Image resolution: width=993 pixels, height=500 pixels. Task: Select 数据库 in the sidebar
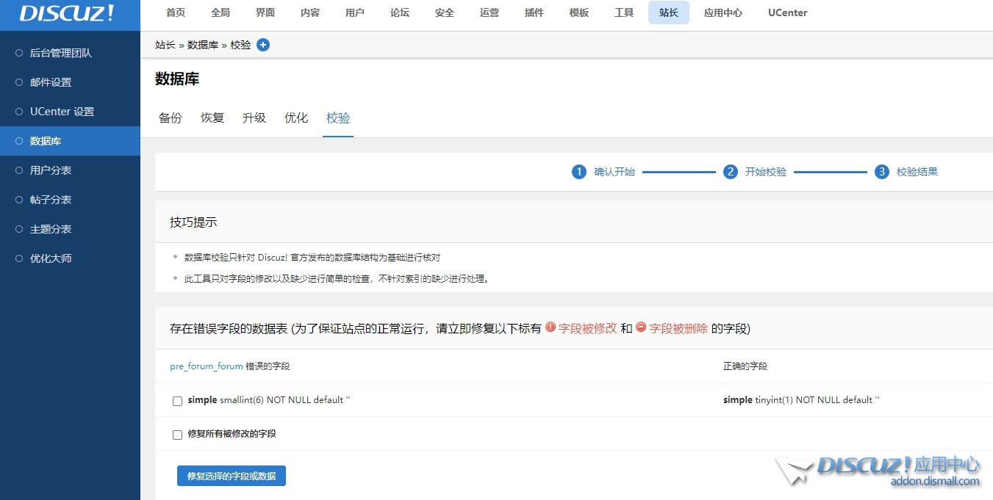tap(70, 141)
